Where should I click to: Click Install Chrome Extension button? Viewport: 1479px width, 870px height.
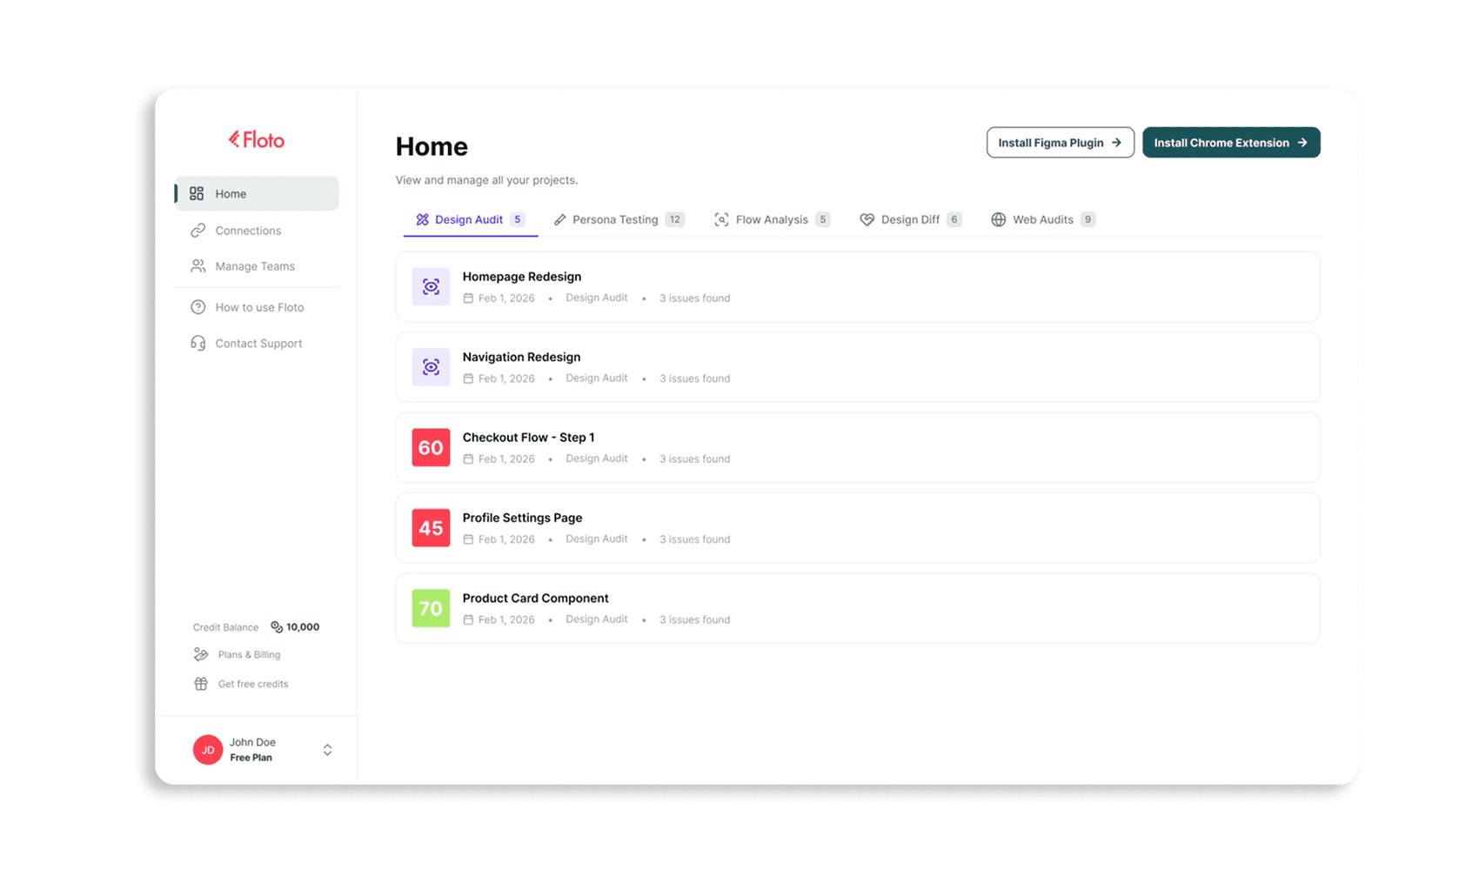point(1231,143)
